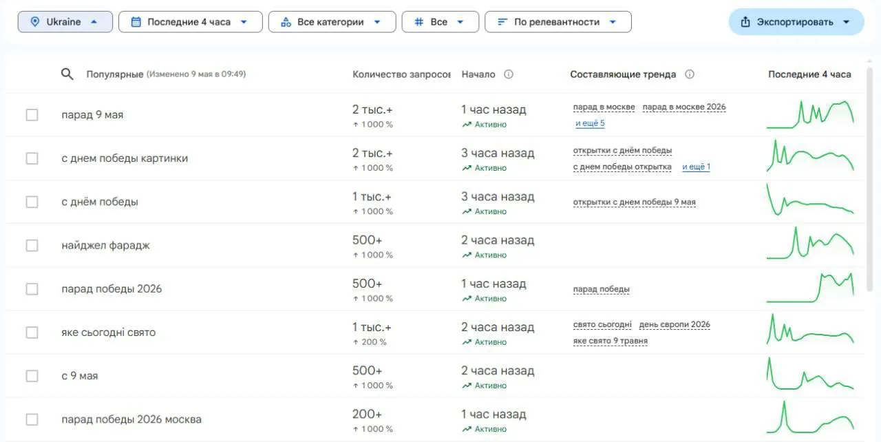Image resolution: width=881 pixels, height=442 pixels.
Task: Select checkbox for найджел фарадж
Action: [x=32, y=245]
